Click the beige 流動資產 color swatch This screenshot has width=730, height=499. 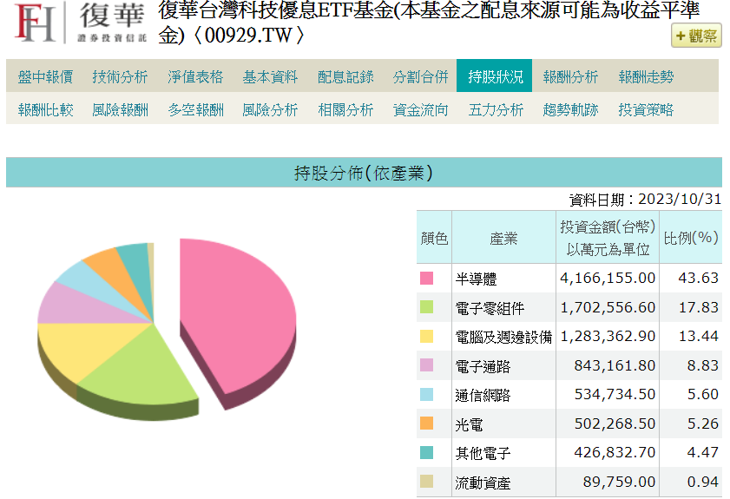[426, 482]
